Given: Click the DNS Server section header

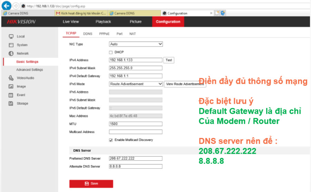Looking at the screenshot, I should click(x=82, y=151).
